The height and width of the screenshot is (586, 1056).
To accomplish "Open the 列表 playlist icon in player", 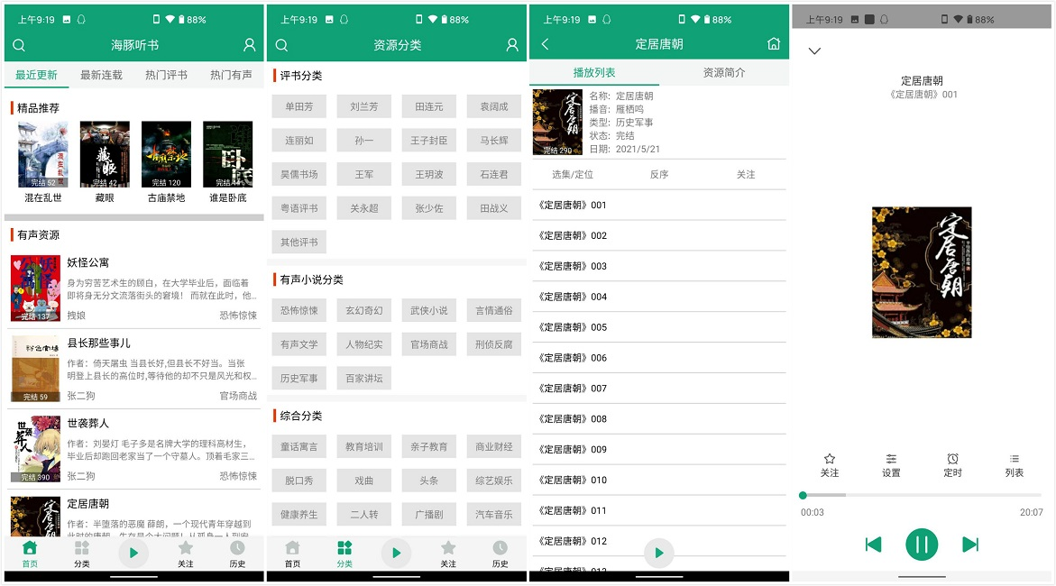I will click(x=1014, y=464).
